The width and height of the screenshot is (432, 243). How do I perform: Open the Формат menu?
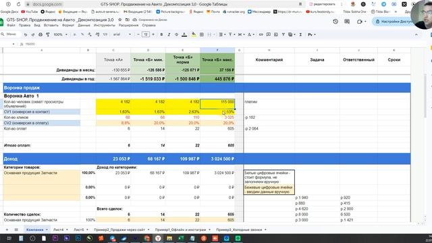coord(68,26)
